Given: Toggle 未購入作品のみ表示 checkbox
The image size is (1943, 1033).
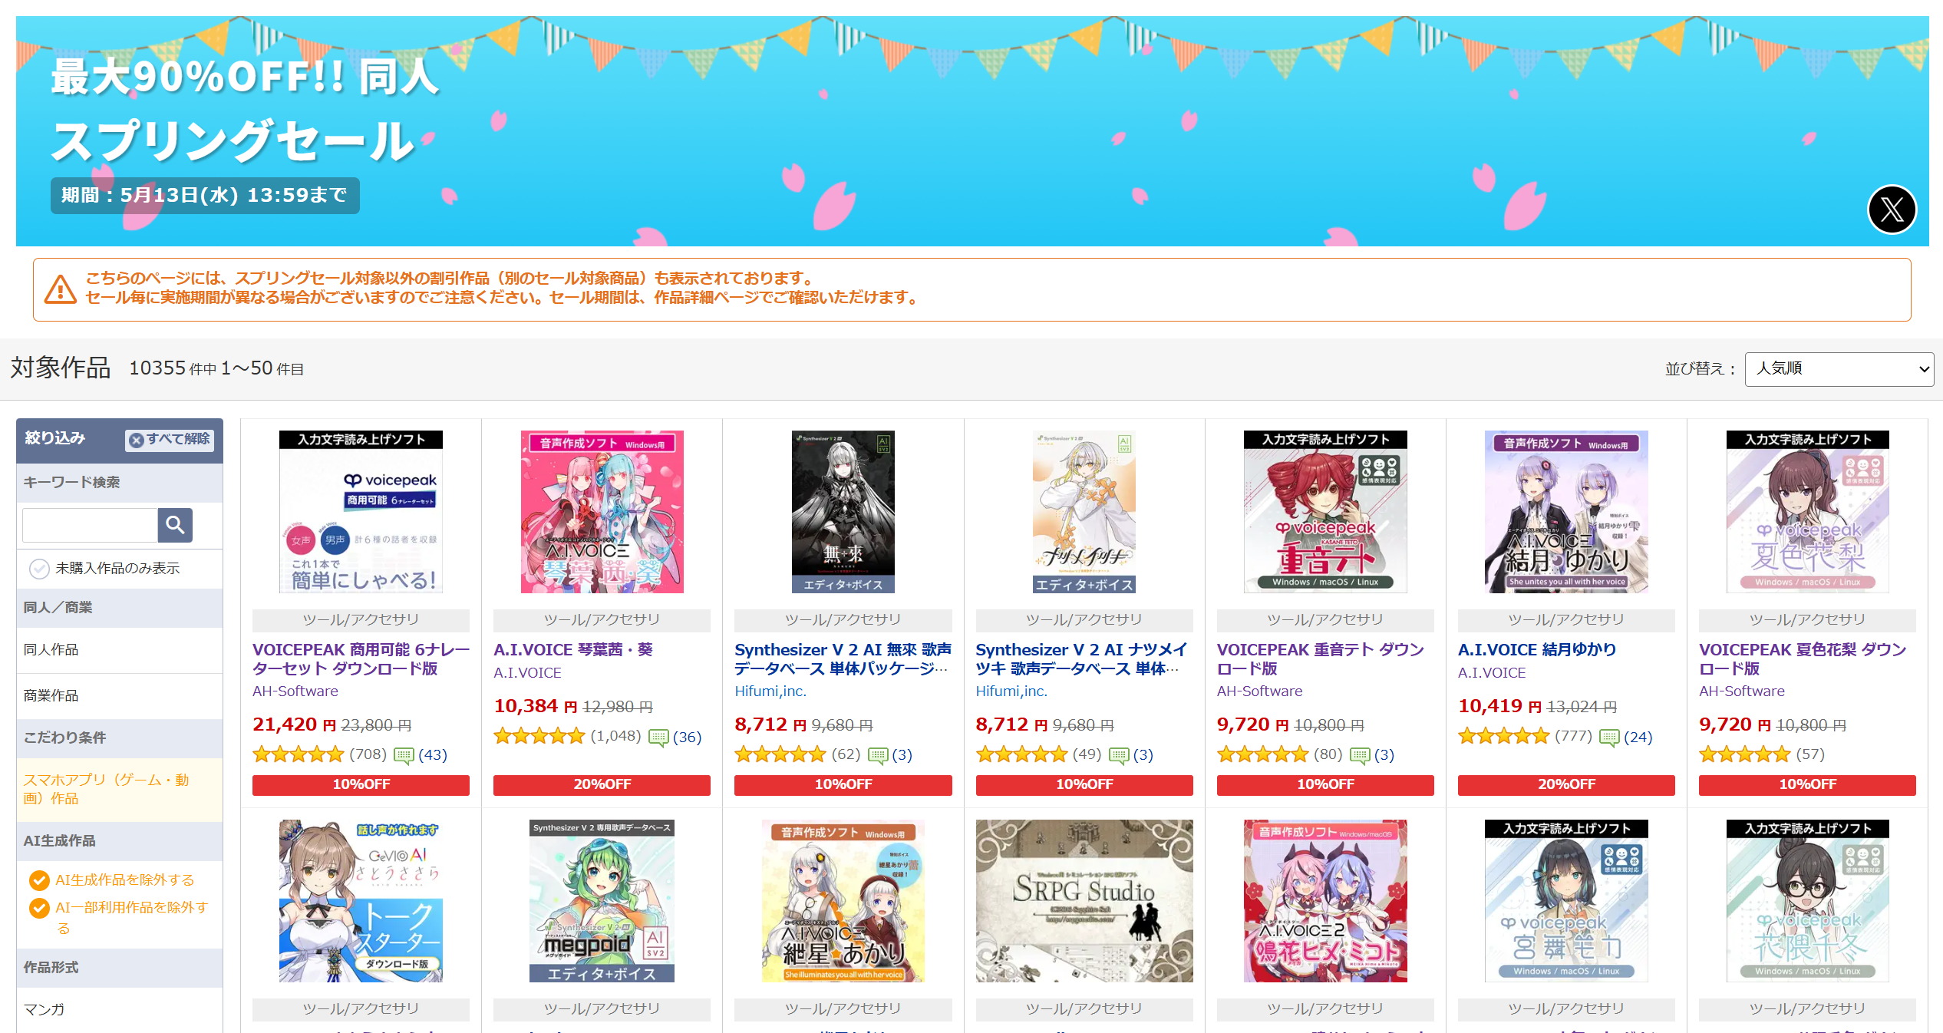Looking at the screenshot, I should 39,569.
